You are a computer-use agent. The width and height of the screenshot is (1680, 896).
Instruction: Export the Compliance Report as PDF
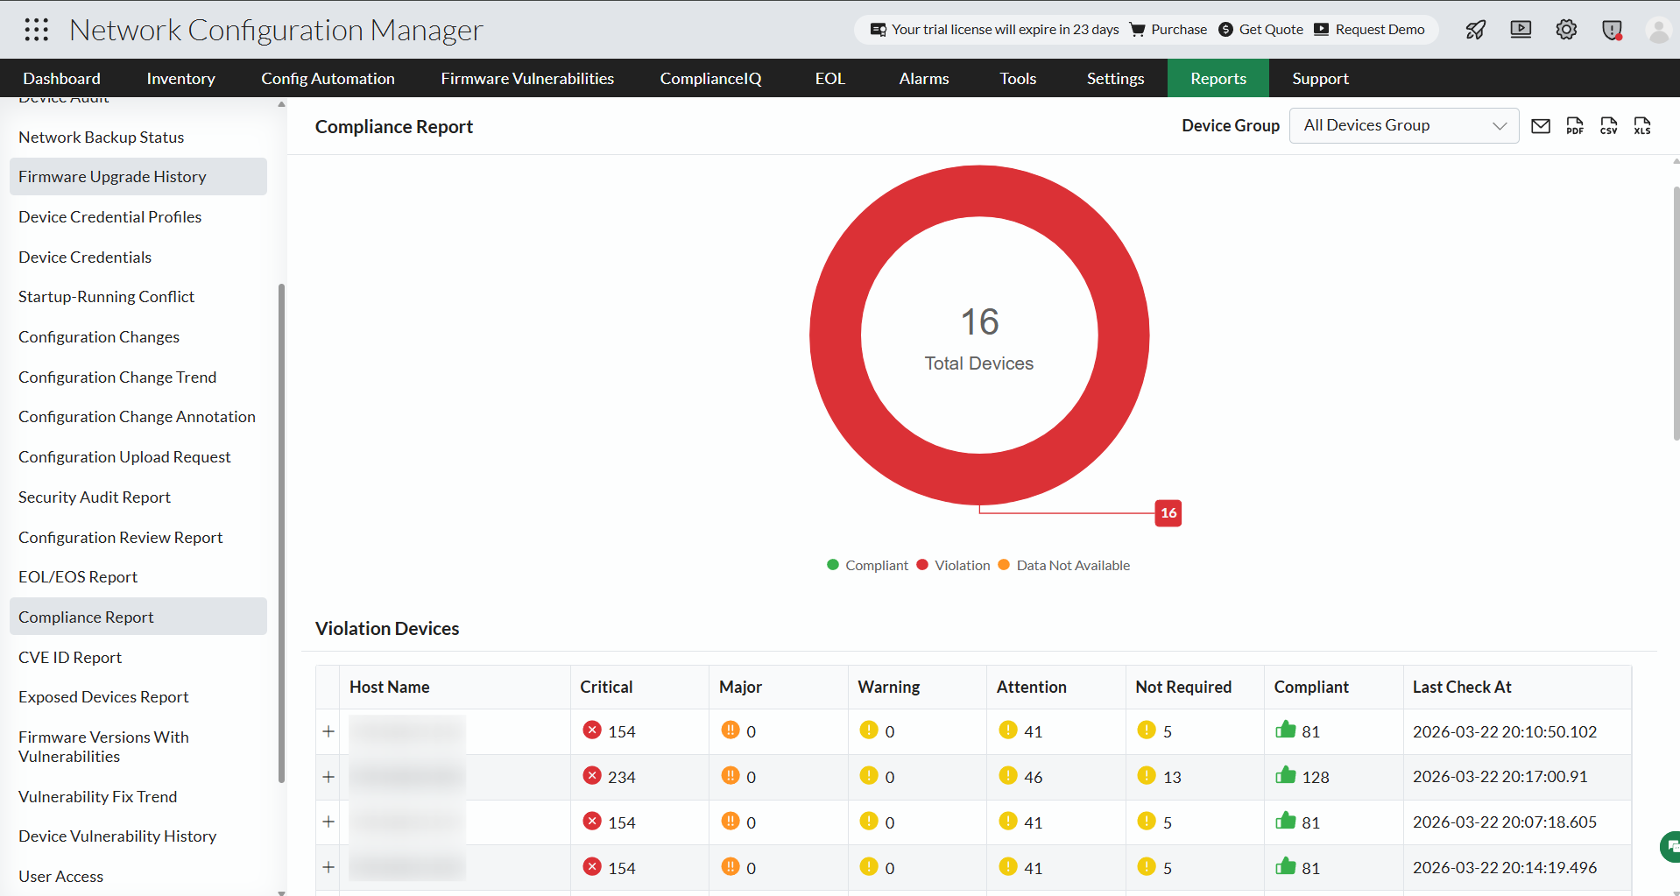click(x=1575, y=126)
